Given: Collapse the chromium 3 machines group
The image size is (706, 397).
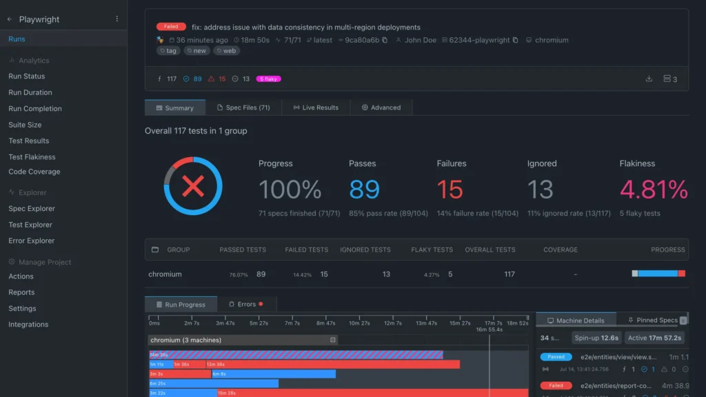Looking at the screenshot, I should (334, 339).
